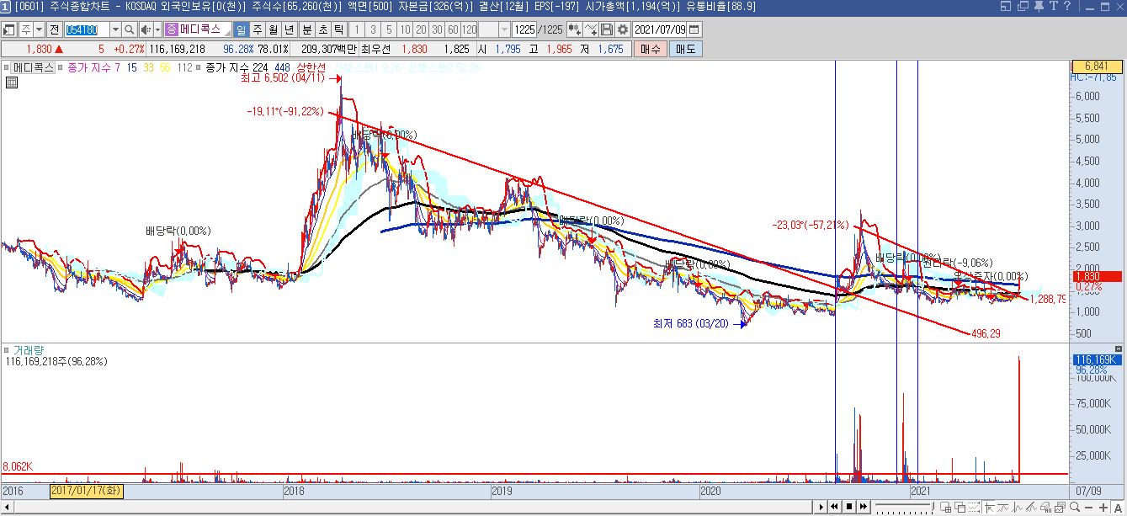
Task: Open the stock code 054180 dropdown arrow
Action: coord(116,29)
